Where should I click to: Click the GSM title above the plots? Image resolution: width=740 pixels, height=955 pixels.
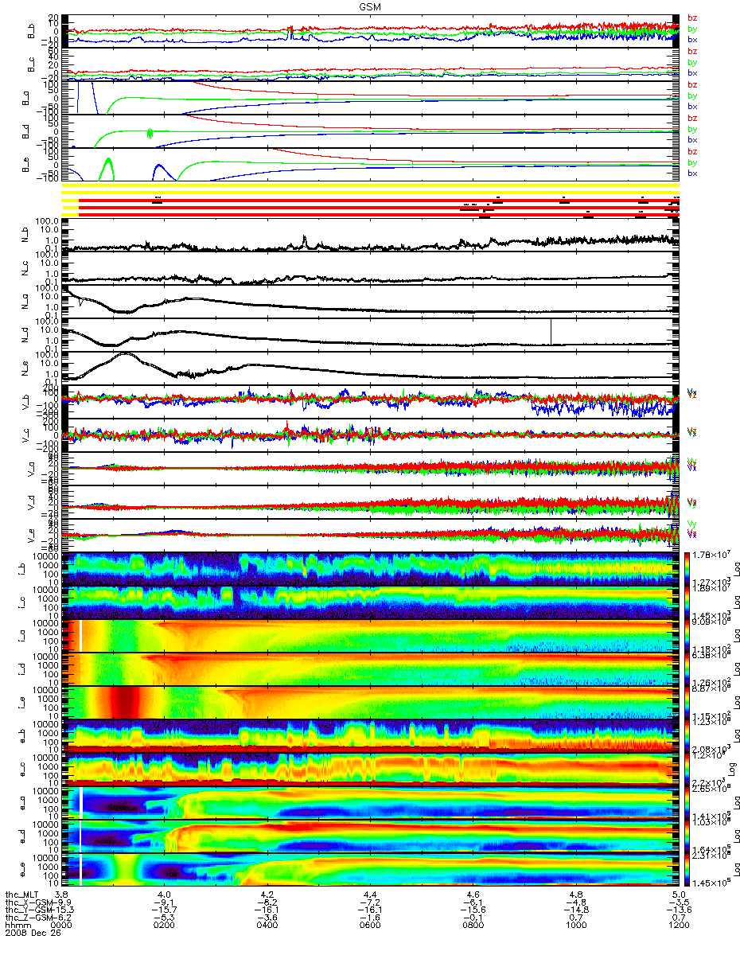(369, 6)
